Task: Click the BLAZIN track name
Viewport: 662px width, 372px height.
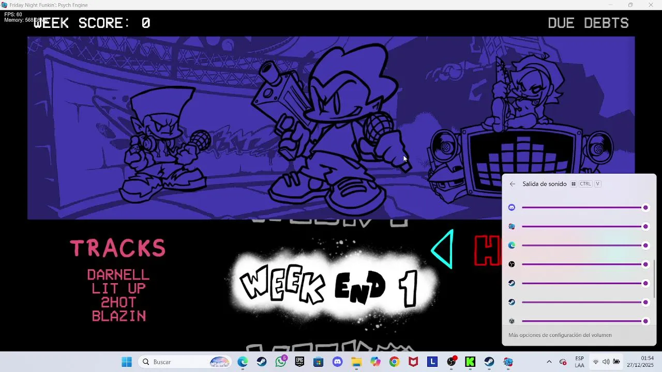Action: 118,316
